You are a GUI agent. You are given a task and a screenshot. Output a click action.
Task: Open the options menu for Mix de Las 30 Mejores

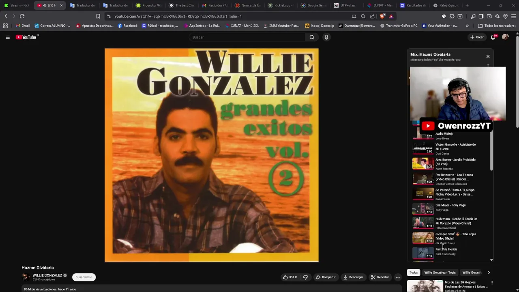click(x=492, y=283)
